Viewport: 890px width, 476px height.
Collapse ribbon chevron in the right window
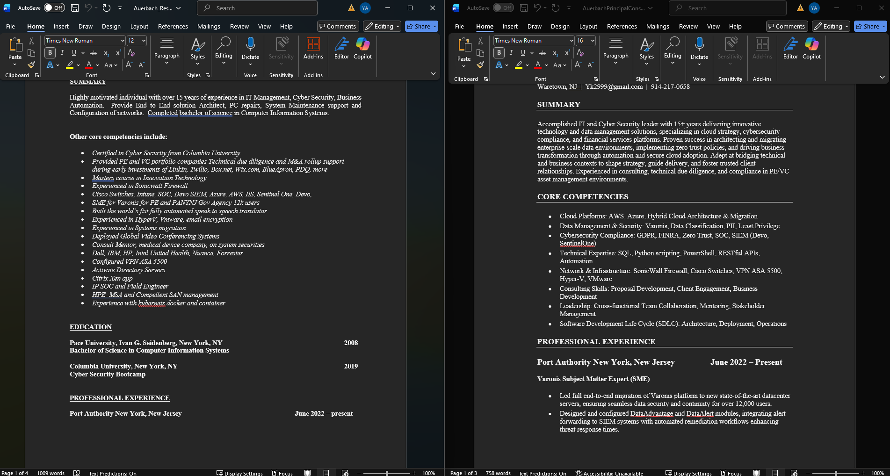coord(882,77)
